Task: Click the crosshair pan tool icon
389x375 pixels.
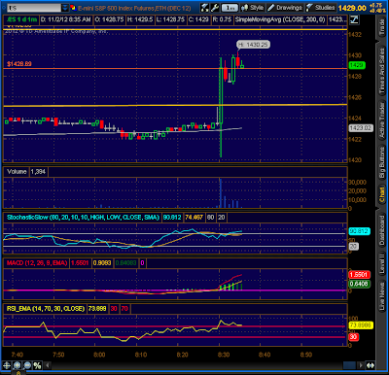Action: tap(7, 365)
